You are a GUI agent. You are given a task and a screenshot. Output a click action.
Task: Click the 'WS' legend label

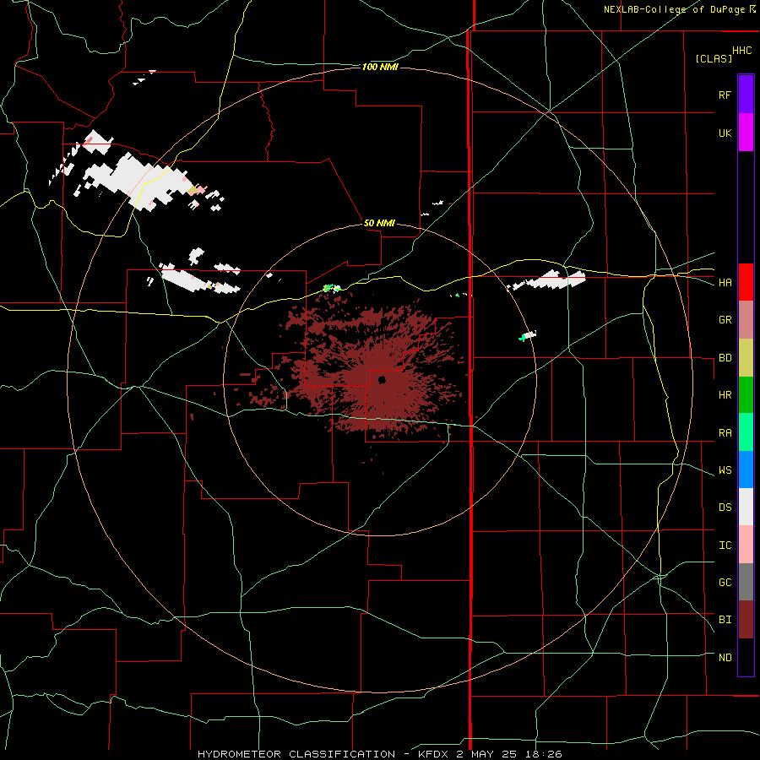725,470
